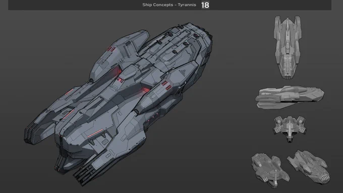Screen dimensions: 343x193
Task: Select the top-down ship view thumbnail
Action: pyautogui.click(x=288, y=47)
